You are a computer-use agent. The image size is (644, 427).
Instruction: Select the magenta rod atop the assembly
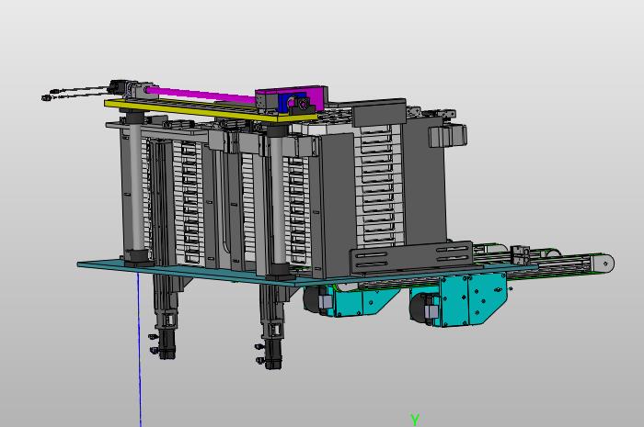pyautogui.click(x=201, y=95)
